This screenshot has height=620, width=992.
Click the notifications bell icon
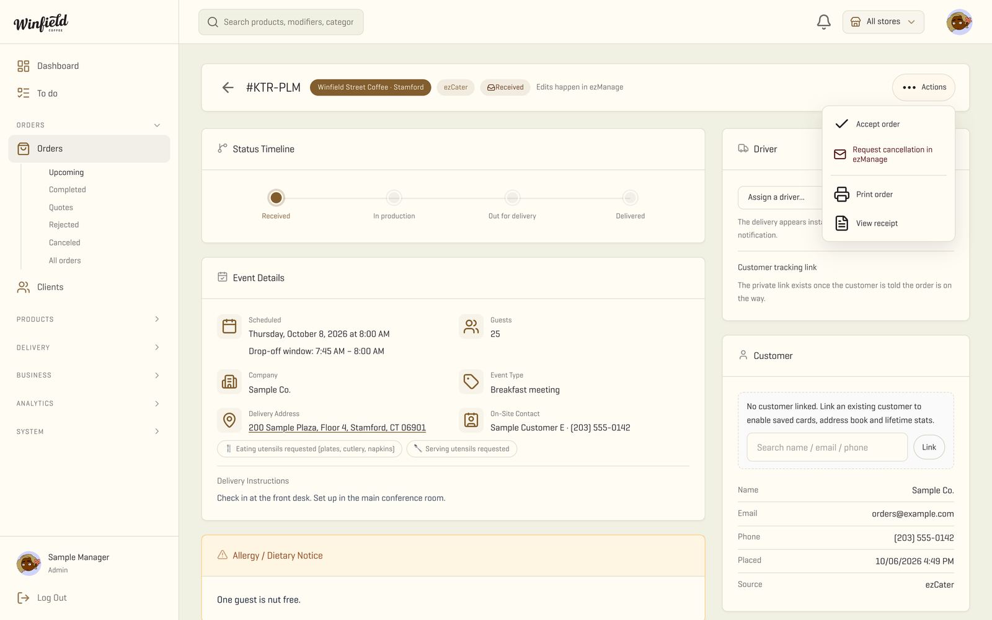click(x=823, y=22)
